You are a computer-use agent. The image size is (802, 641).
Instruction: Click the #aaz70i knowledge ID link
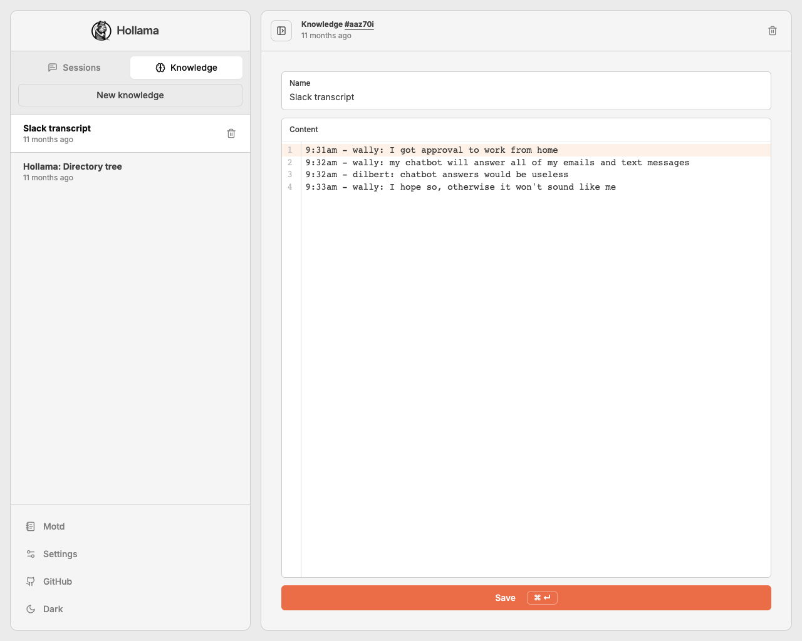(x=359, y=24)
